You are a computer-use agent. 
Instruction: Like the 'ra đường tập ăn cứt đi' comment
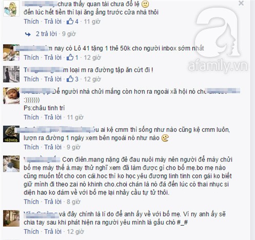31,79
